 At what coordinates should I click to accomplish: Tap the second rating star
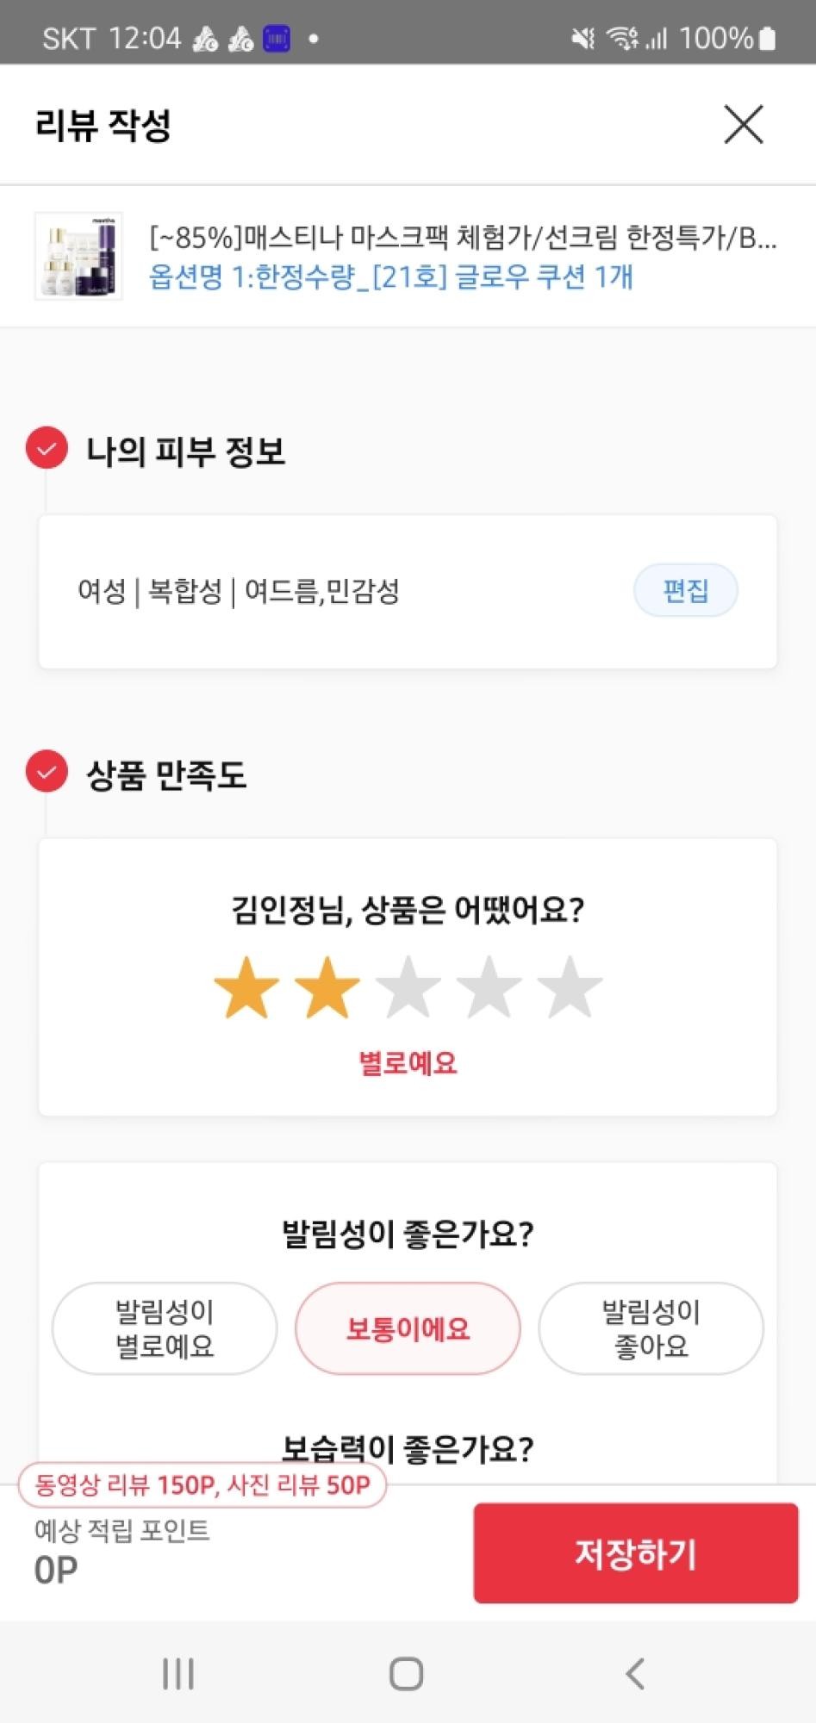(x=327, y=987)
